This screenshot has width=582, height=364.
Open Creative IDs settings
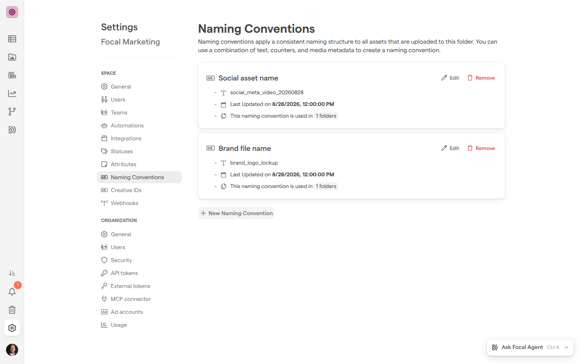coord(139,190)
